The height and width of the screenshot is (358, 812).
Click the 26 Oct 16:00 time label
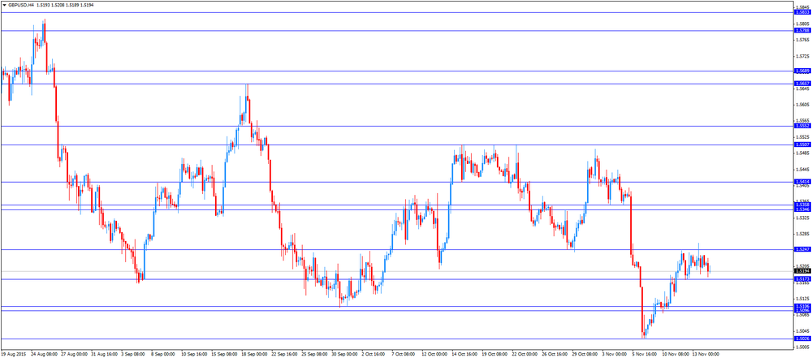[x=554, y=355]
